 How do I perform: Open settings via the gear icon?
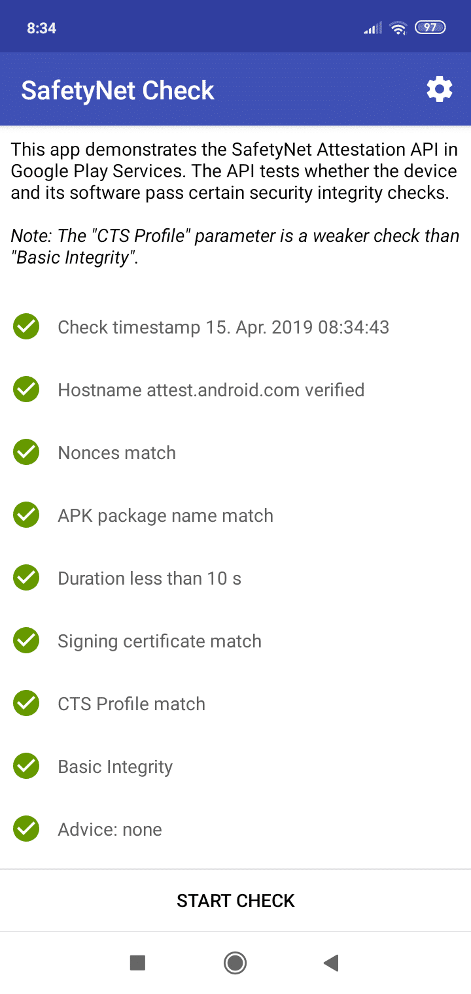440,89
